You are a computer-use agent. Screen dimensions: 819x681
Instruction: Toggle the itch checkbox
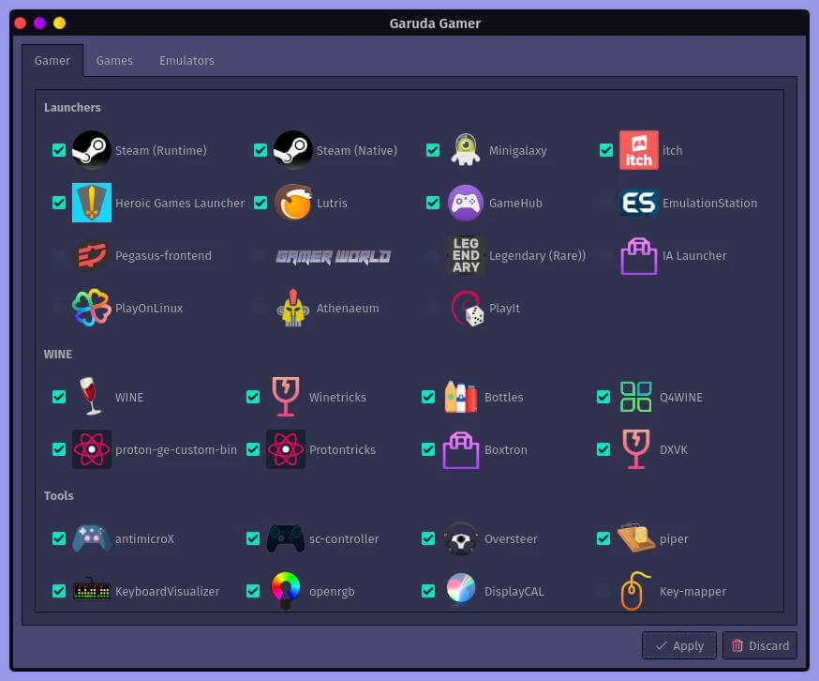(x=606, y=150)
